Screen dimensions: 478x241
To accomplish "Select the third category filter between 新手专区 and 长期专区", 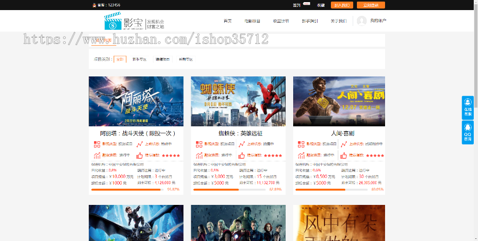I will tap(163, 59).
